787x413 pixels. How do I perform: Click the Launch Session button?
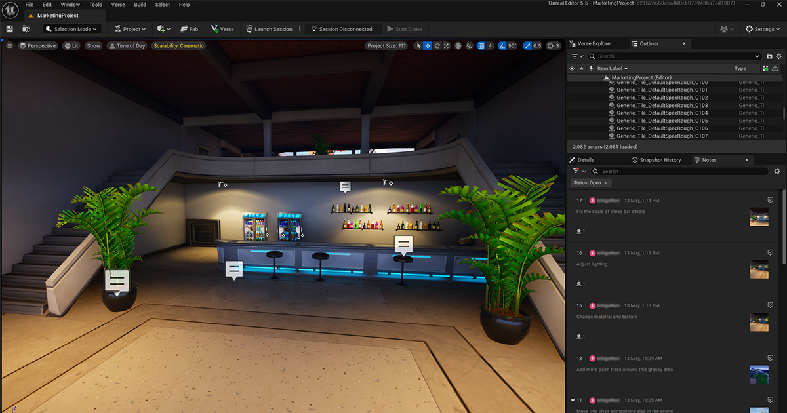[x=269, y=29]
